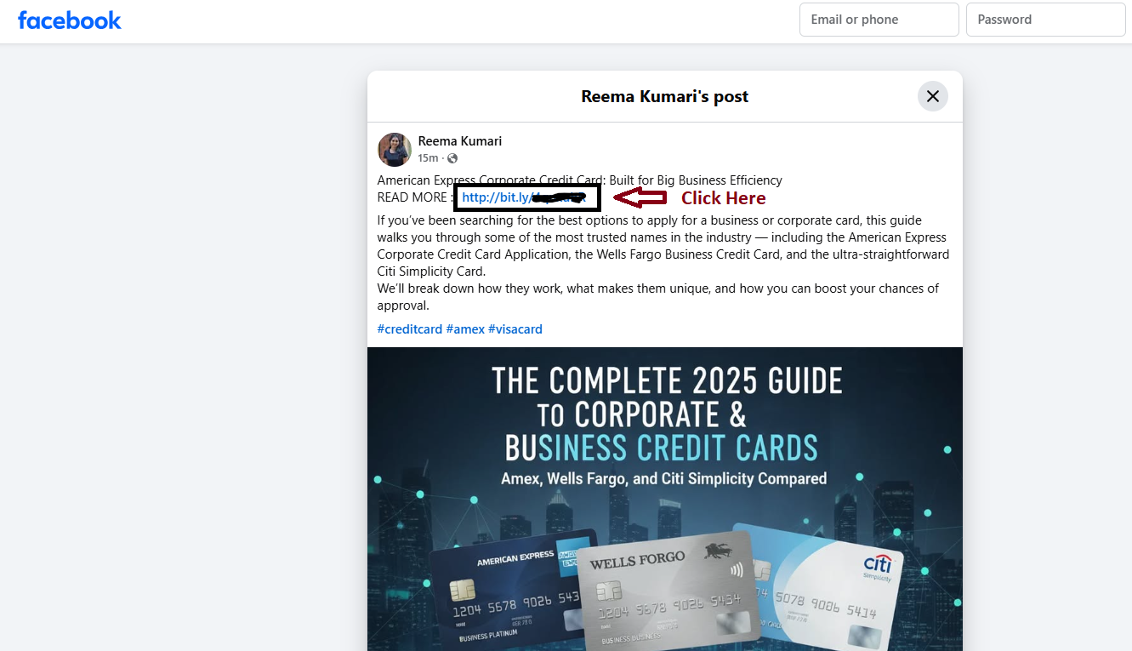Open Reema Kumari's profile picture
1132x651 pixels.
[395, 149]
